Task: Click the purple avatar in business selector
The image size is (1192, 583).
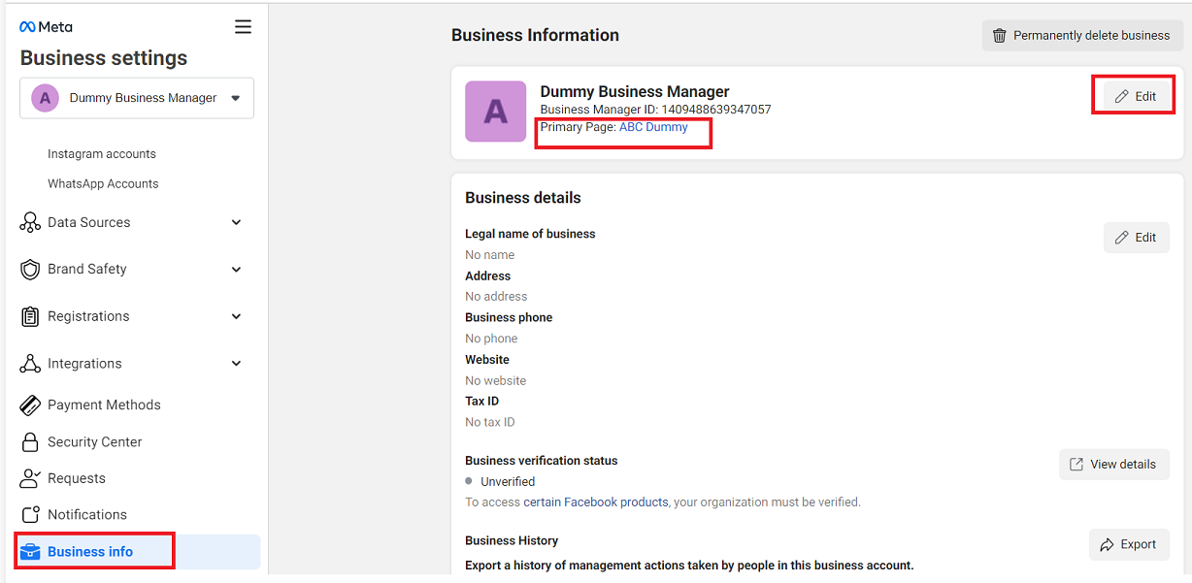Action: pos(45,98)
